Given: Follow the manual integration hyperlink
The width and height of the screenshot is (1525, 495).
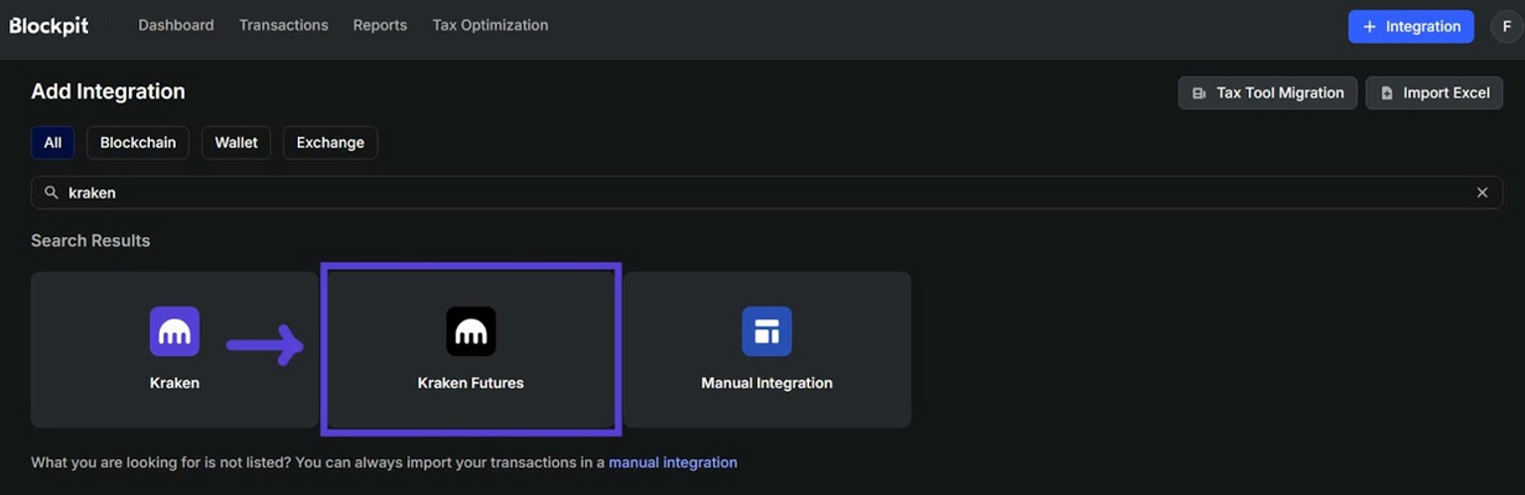Looking at the screenshot, I should (672, 462).
